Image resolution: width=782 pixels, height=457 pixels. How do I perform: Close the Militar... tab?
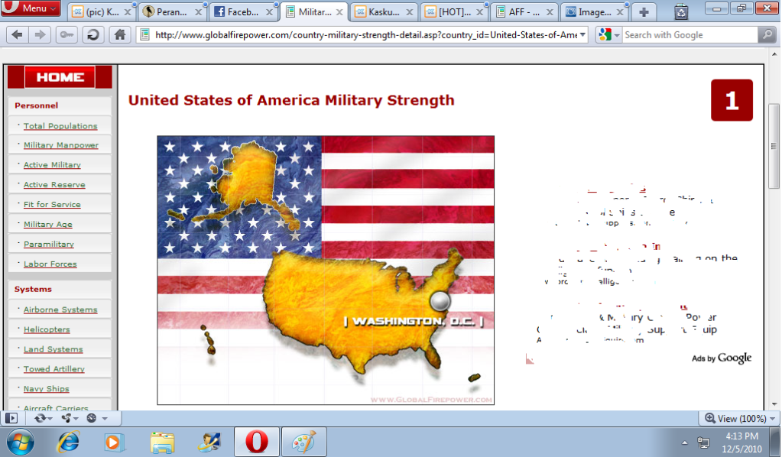point(339,12)
